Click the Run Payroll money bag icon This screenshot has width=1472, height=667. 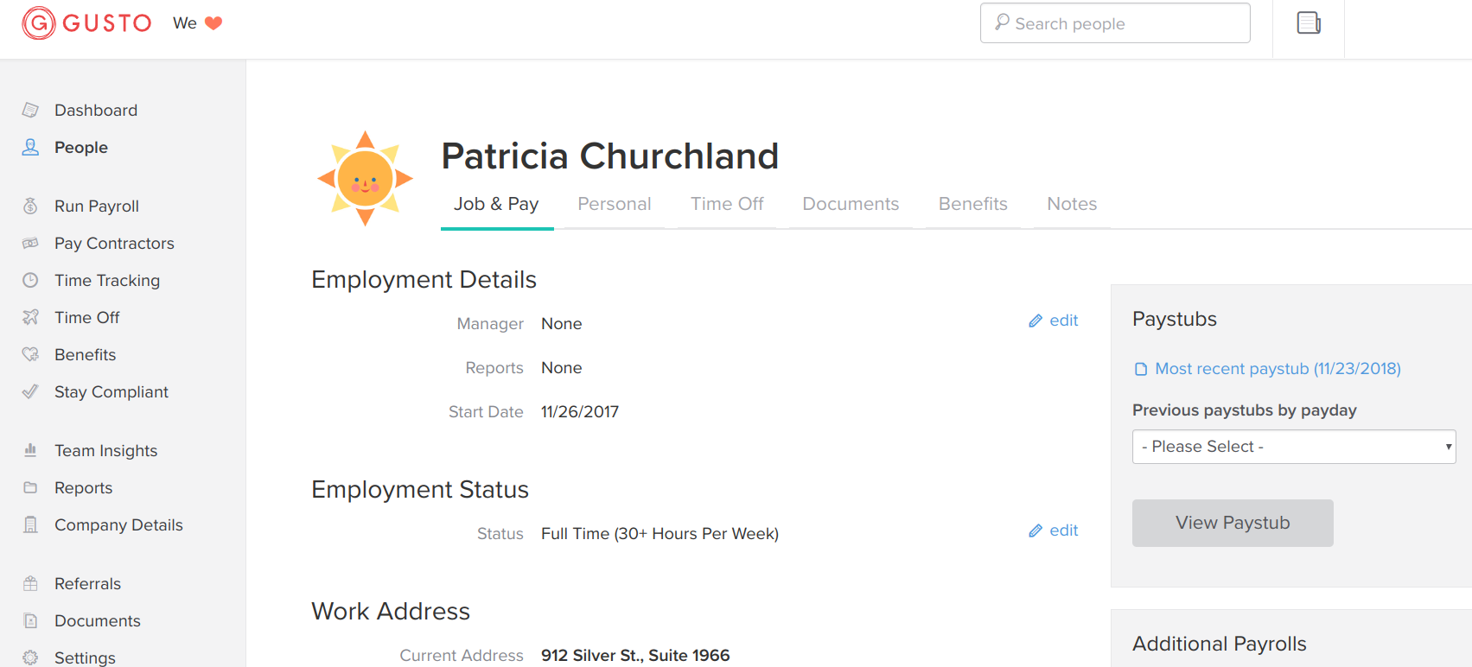[x=30, y=206]
